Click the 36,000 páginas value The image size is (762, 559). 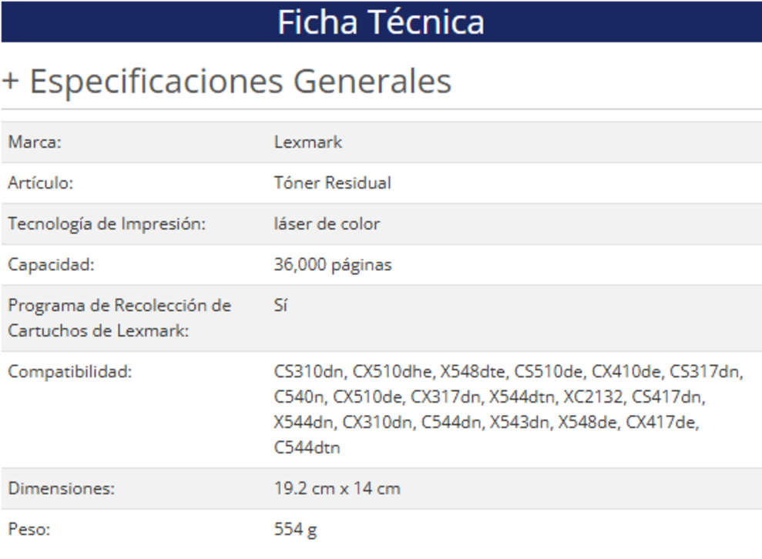click(x=333, y=265)
